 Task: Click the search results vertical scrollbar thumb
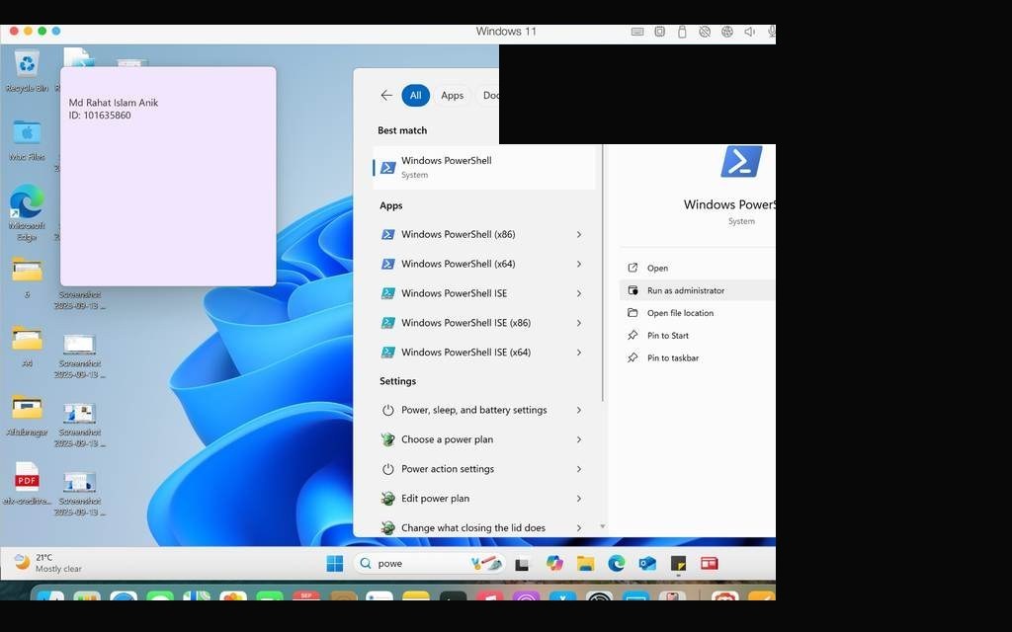603,274
